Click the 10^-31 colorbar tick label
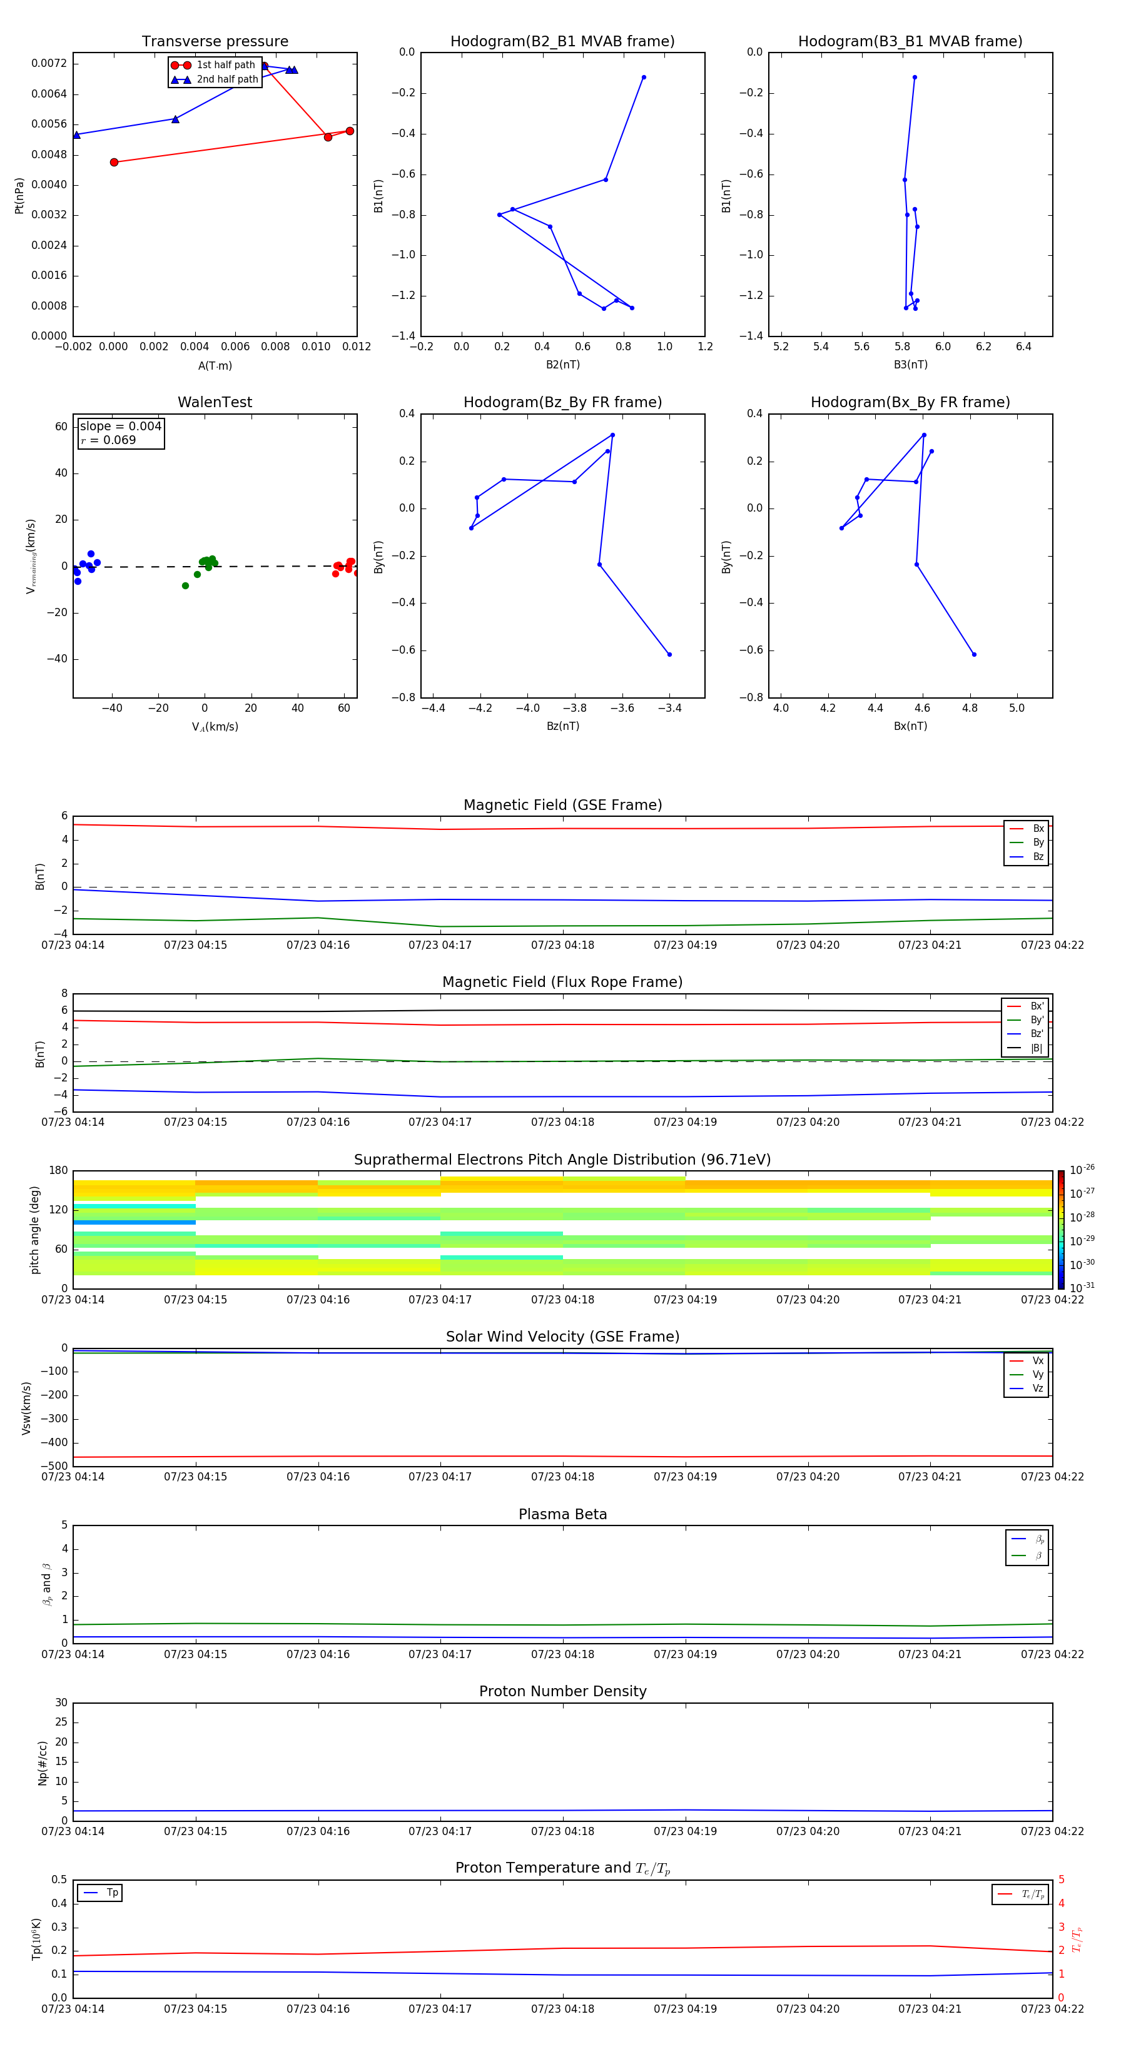 pyautogui.click(x=1082, y=1288)
